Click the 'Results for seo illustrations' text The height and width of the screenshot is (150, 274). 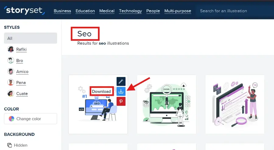click(103, 43)
